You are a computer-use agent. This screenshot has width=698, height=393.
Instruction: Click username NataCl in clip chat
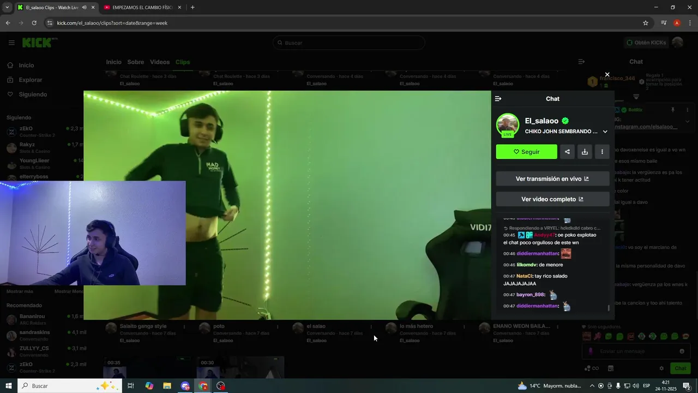(524, 276)
